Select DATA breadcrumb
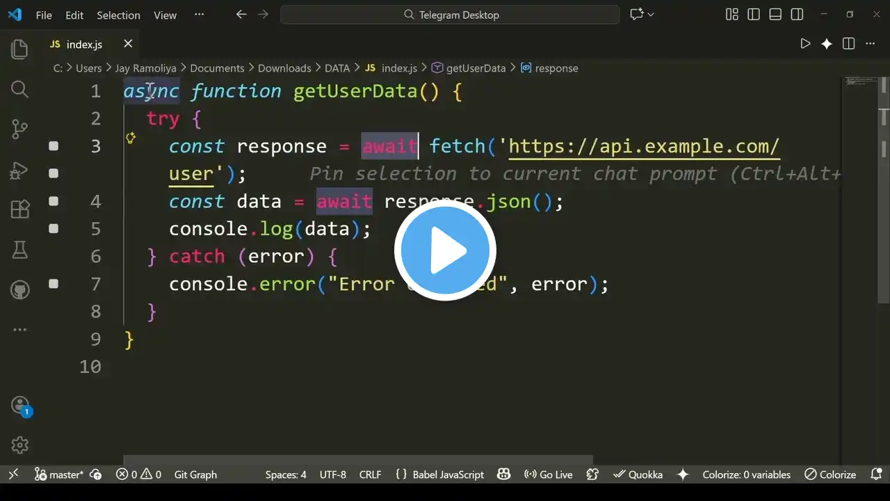The image size is (890, 501). [337, 68]
